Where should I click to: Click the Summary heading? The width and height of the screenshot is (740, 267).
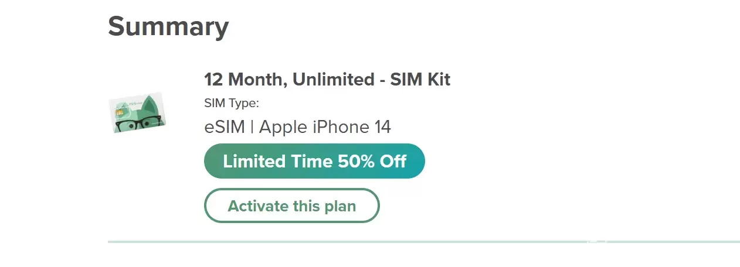tap(168, 26)
